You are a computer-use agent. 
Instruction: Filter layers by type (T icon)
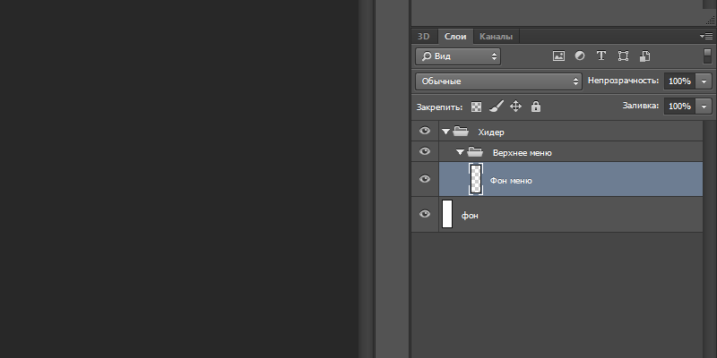(601, 55)
